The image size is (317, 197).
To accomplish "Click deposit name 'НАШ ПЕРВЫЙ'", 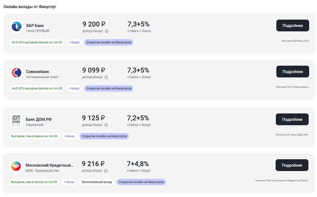I will tap(38, 31).
